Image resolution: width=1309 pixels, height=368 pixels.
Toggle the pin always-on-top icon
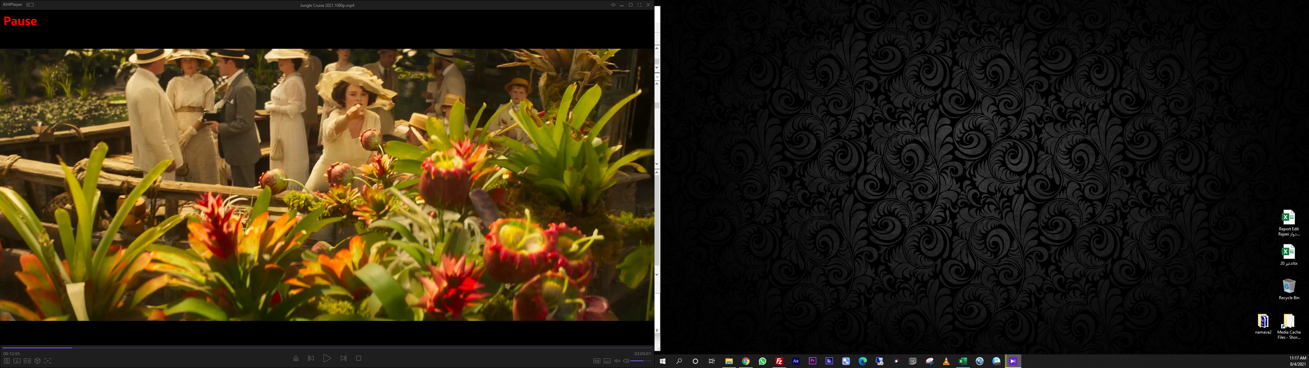pos(613,5)
